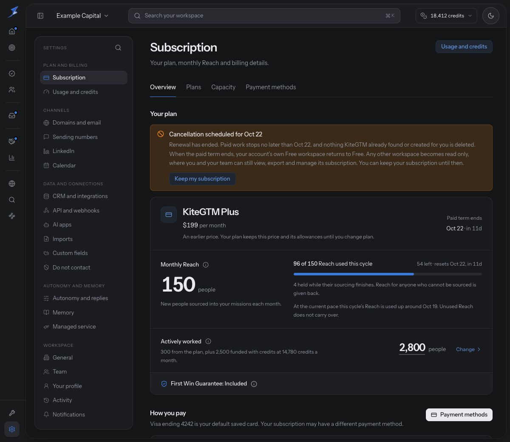
Task: Open Sending numbers settings
Action: pyautogui.click(x=84, y=137)
